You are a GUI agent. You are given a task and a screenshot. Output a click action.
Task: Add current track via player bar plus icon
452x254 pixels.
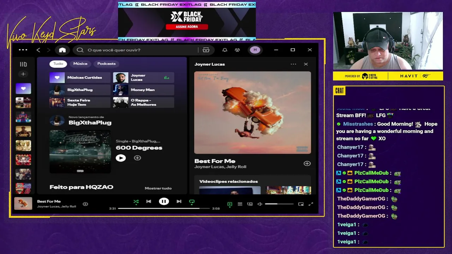85,204
